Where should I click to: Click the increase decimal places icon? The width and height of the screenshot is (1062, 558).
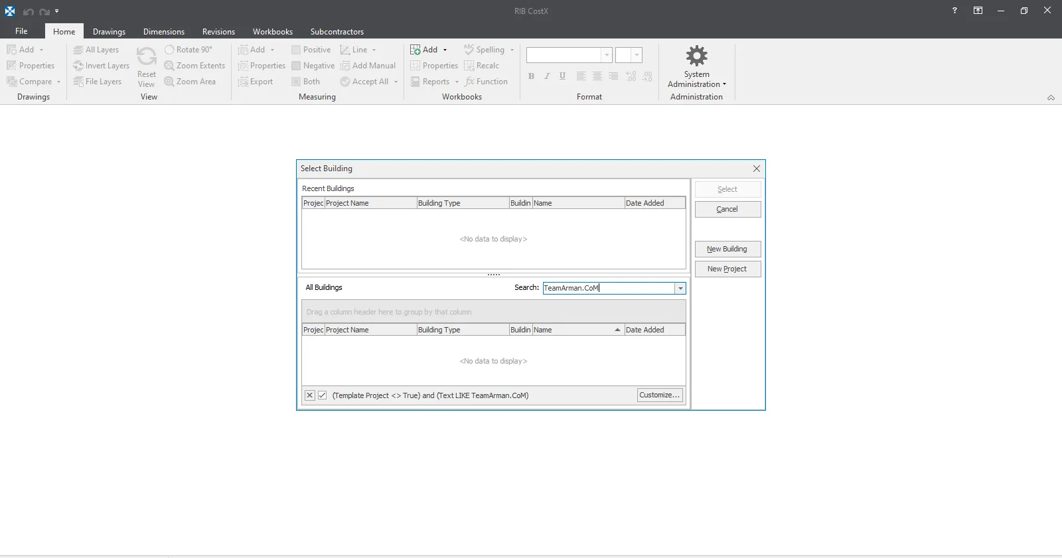[x=631, y=76]
